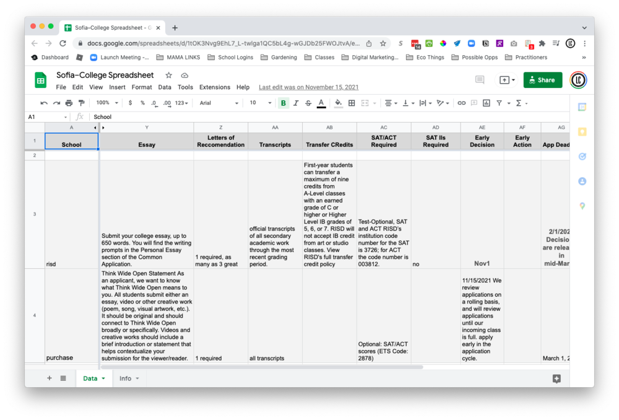Screen dimensions: 619x420
Task: Click the Insert link icon
Action: [461, 103]
